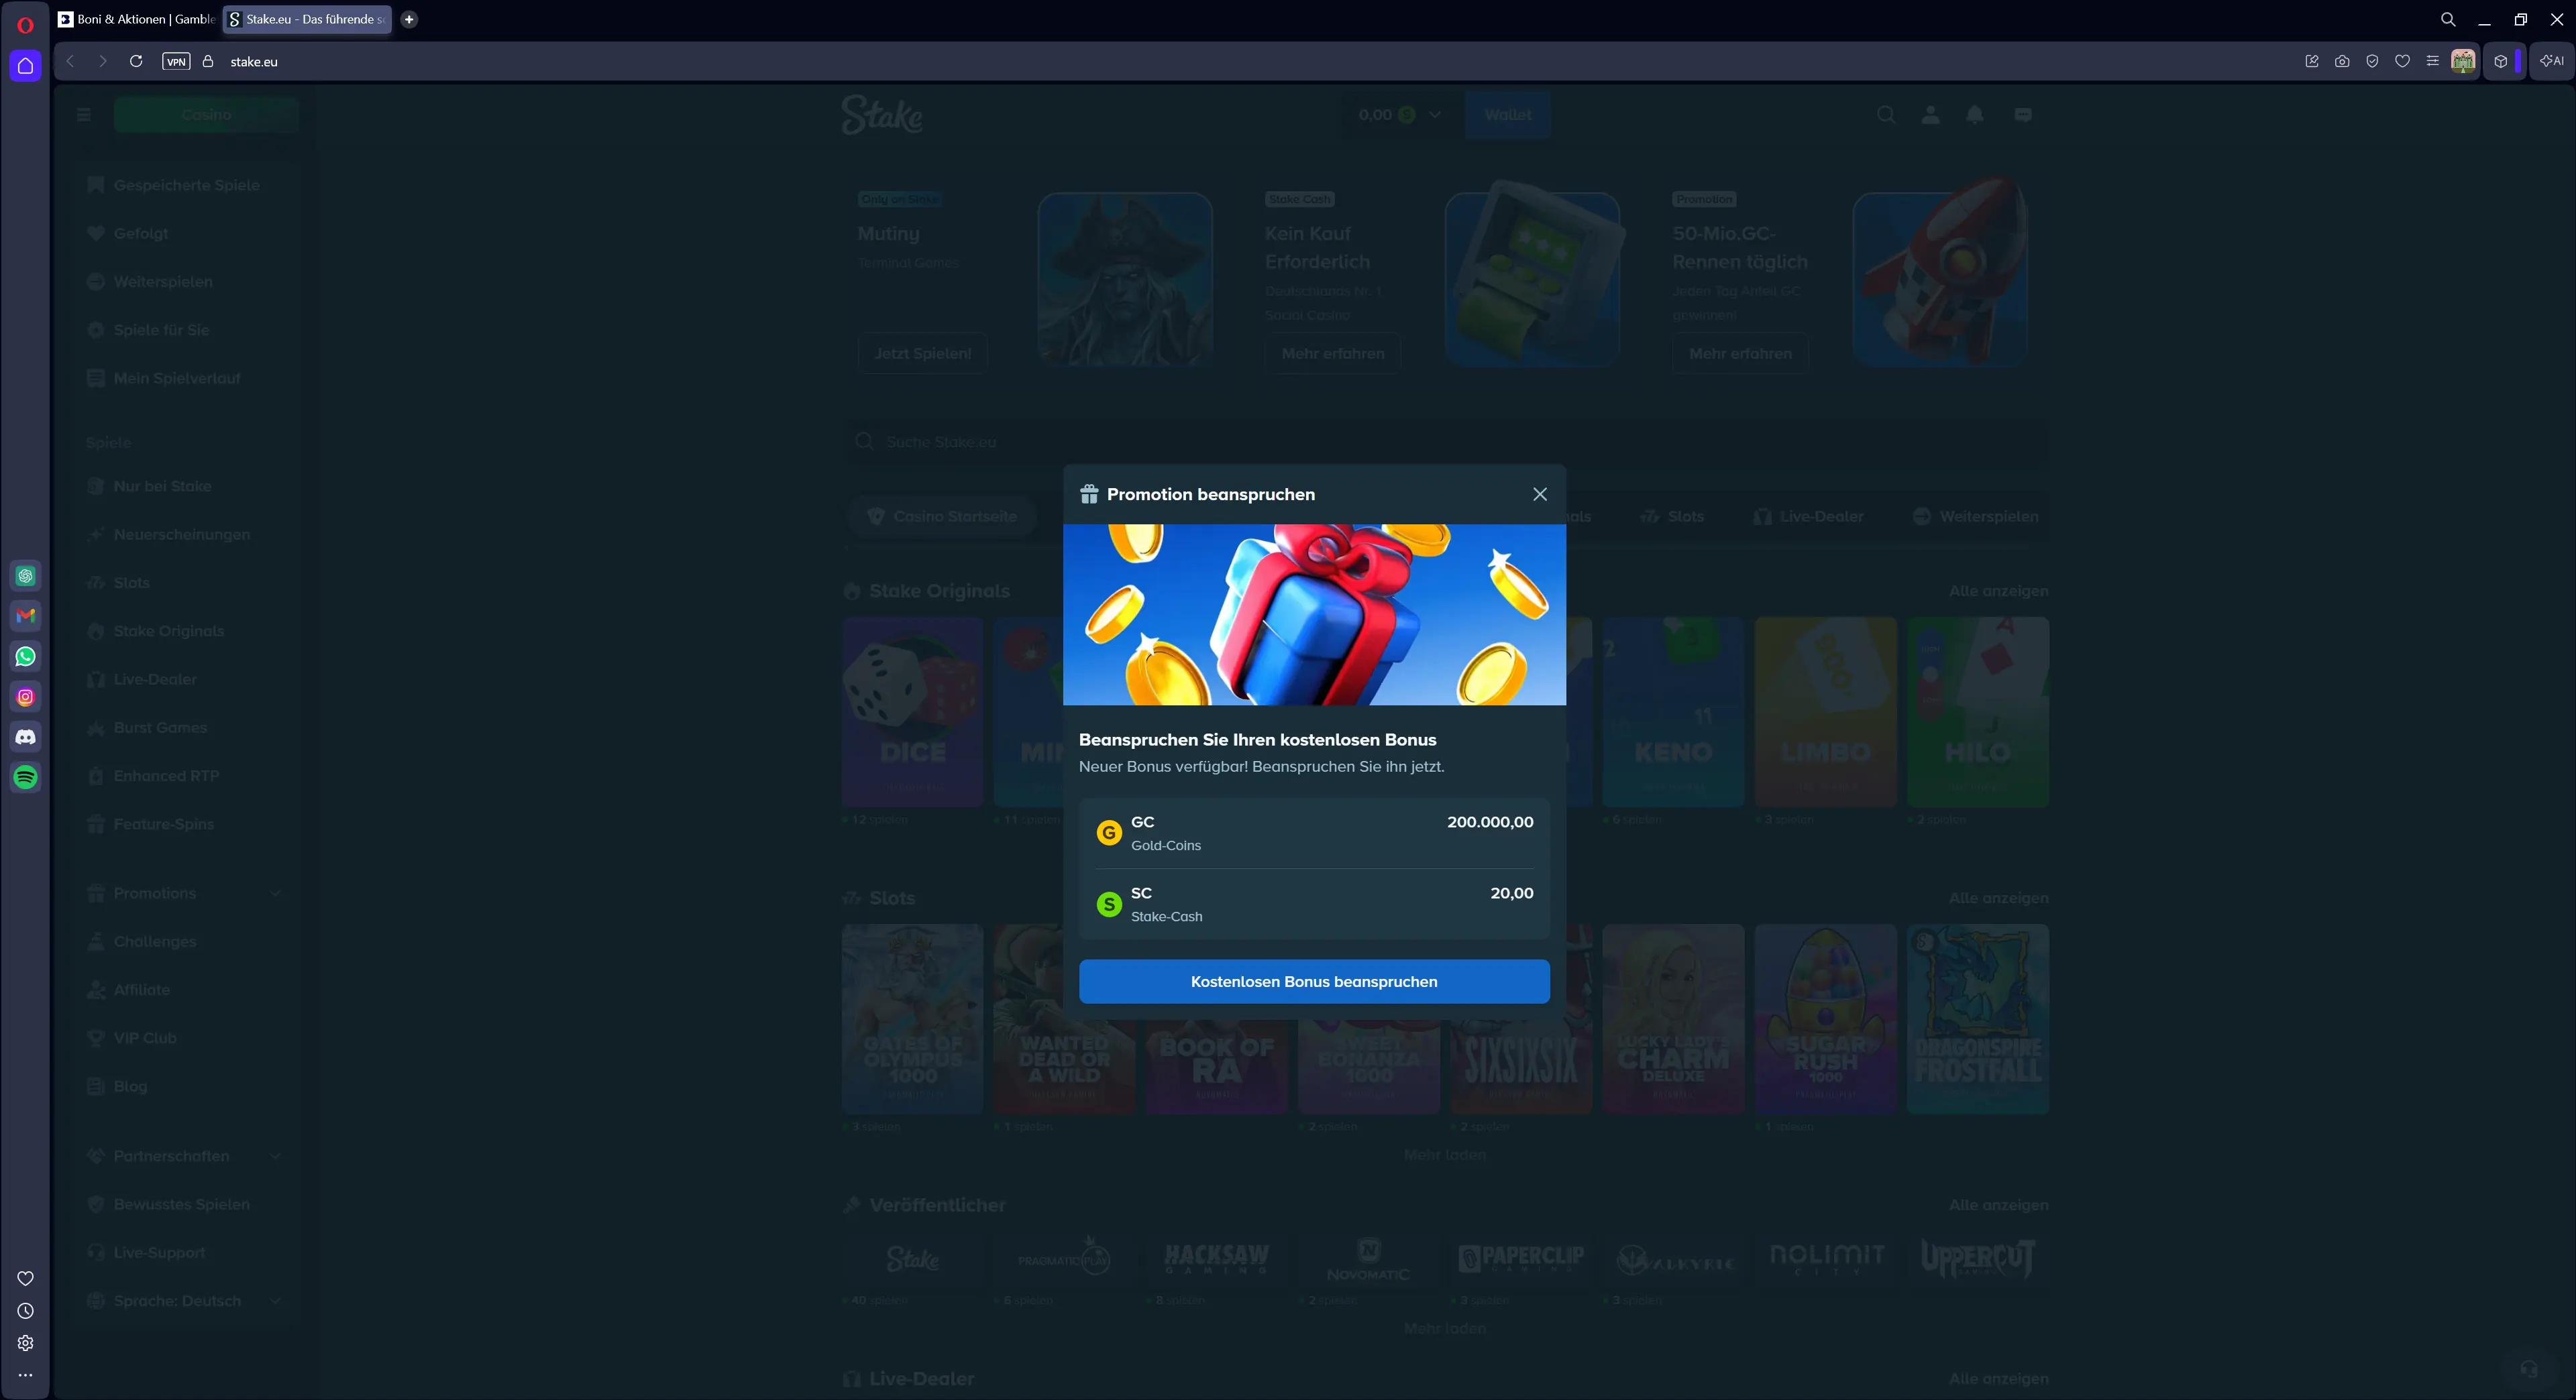This screenshot has height=1400, width=2576.
Task: Select the Casino Startseite tab
Action: coord(942,517)
